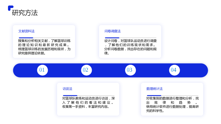Click the 数理统计法 heading

point(154,89)
